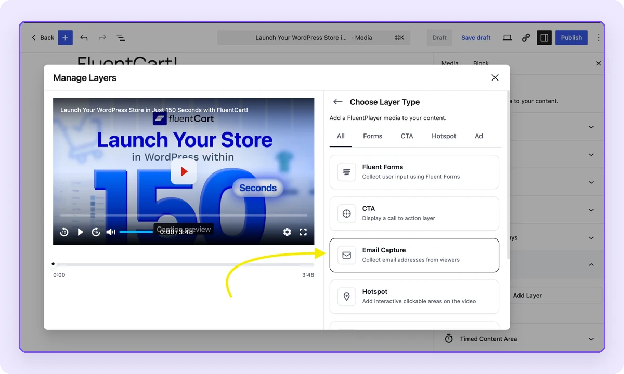The width and height of the screenshot is (624, 374).
Task: Close the settings sidebar with X
Action: [599, 63]
